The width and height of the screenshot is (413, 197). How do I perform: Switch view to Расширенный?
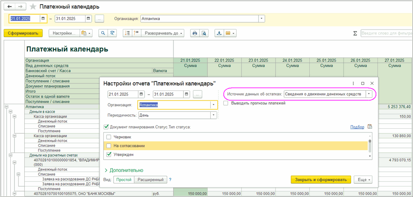click(150, 180)
